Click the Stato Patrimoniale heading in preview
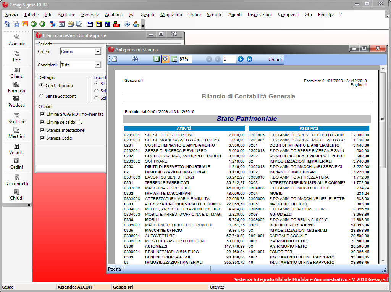Image resolution: width=391 pixels, height=292 pixels. point(247,119)
